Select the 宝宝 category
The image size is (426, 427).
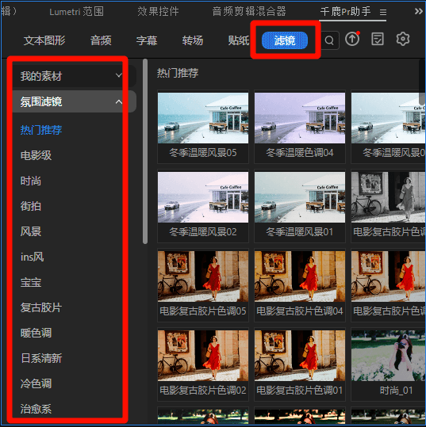click(31, 282)
